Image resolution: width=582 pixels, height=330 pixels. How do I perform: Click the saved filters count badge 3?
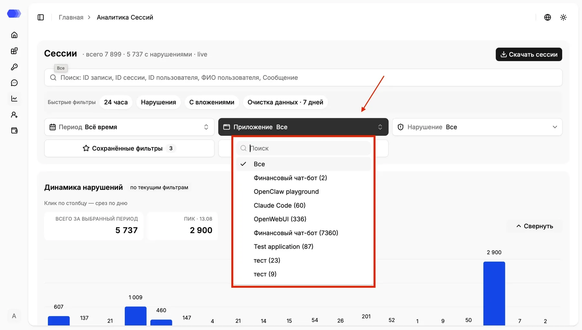pyautogui.click(x=171, y=148)
